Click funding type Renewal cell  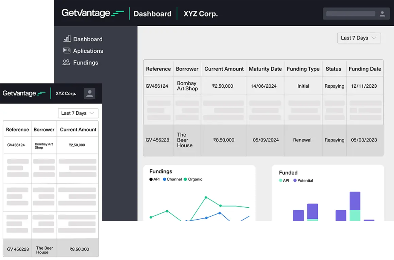click(x=302, y=140)
